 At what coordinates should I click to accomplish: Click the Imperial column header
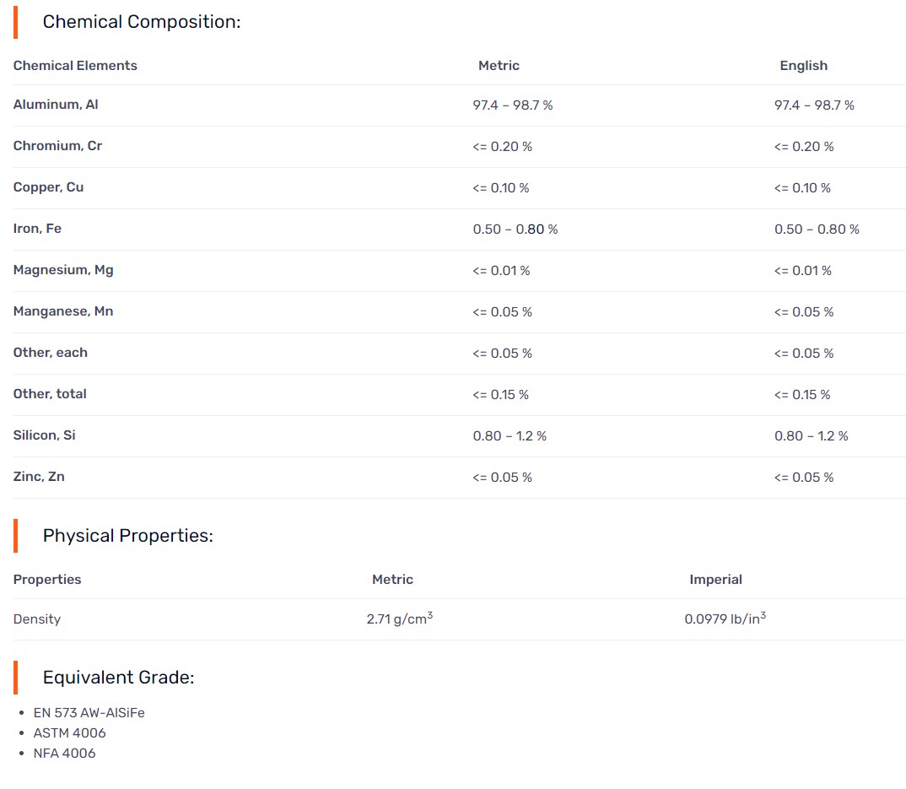click(x=715, y=580)
